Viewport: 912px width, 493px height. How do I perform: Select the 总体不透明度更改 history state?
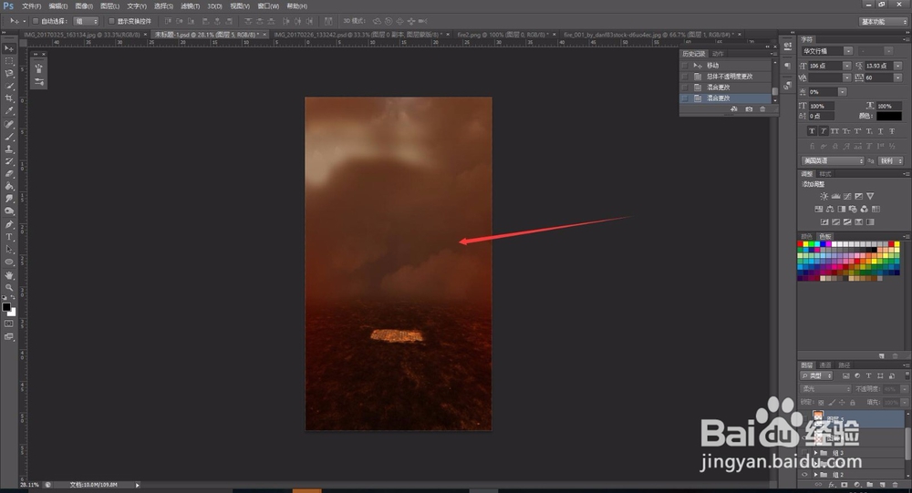[x=730, y=77]
